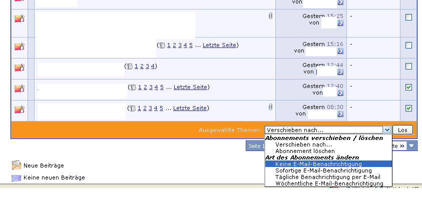This screenshot has height=224, width=422.
Task: Choose 'Keine E-Mail-Benachrichtigung' option
Action: 318,164
